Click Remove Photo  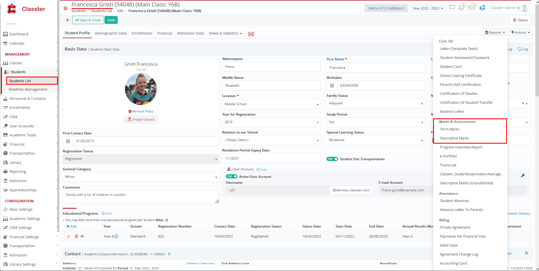141,111
